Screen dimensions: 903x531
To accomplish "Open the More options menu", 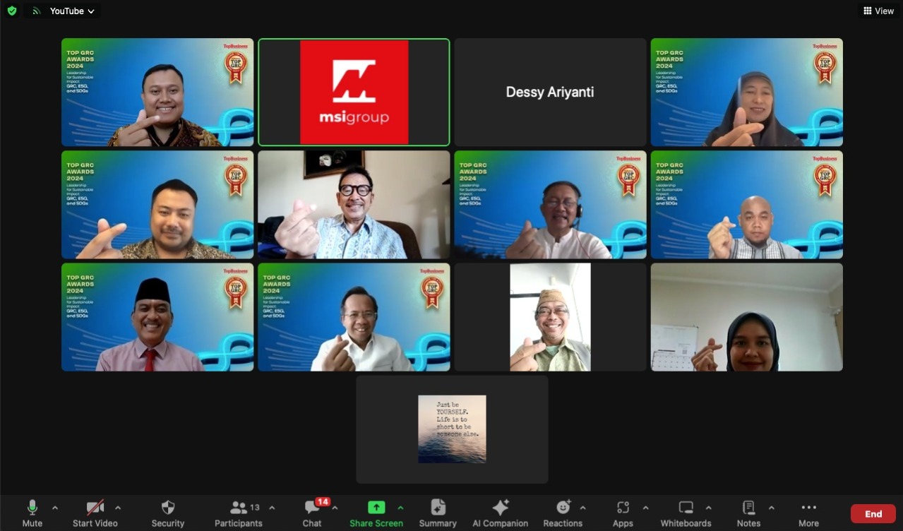I will 808,513.
